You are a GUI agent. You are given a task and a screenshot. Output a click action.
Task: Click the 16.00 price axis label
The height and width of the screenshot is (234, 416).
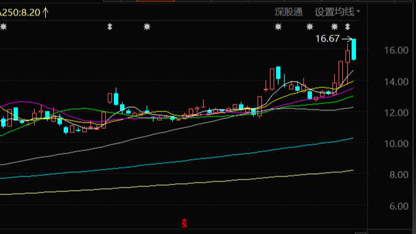point(396,50)
